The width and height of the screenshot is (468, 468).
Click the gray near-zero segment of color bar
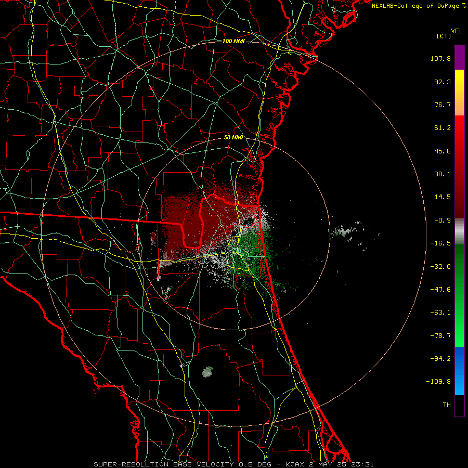tap(459, 231)
